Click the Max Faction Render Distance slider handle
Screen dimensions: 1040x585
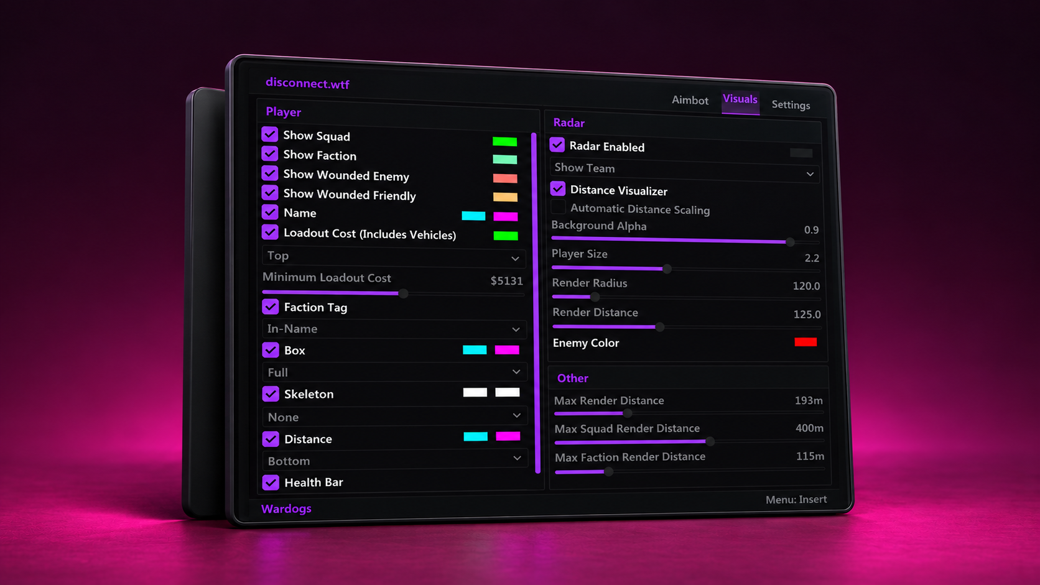point(609,472)
